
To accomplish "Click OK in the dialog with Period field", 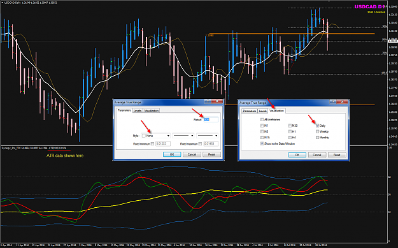I will coord(172,154).
